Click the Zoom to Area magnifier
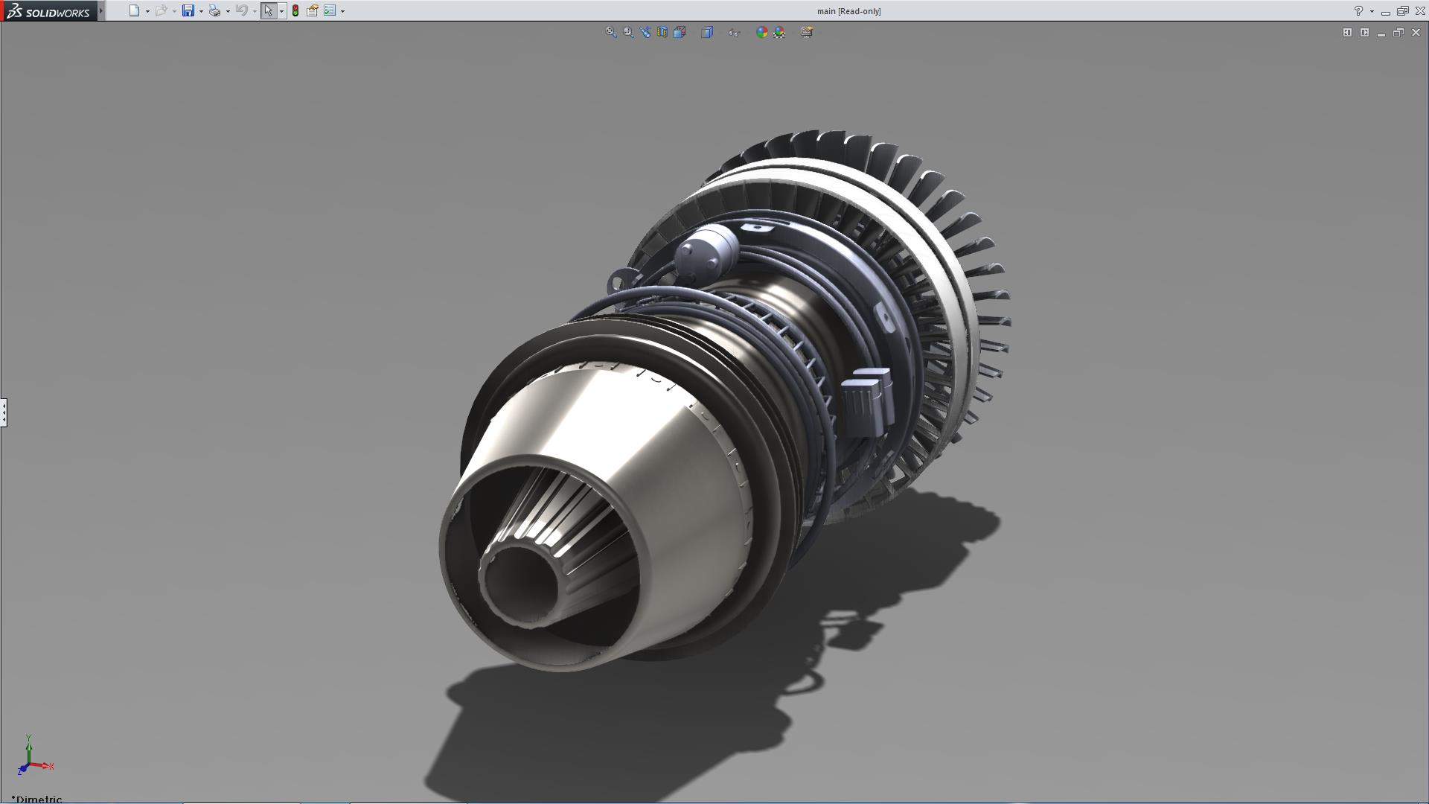 628,32
